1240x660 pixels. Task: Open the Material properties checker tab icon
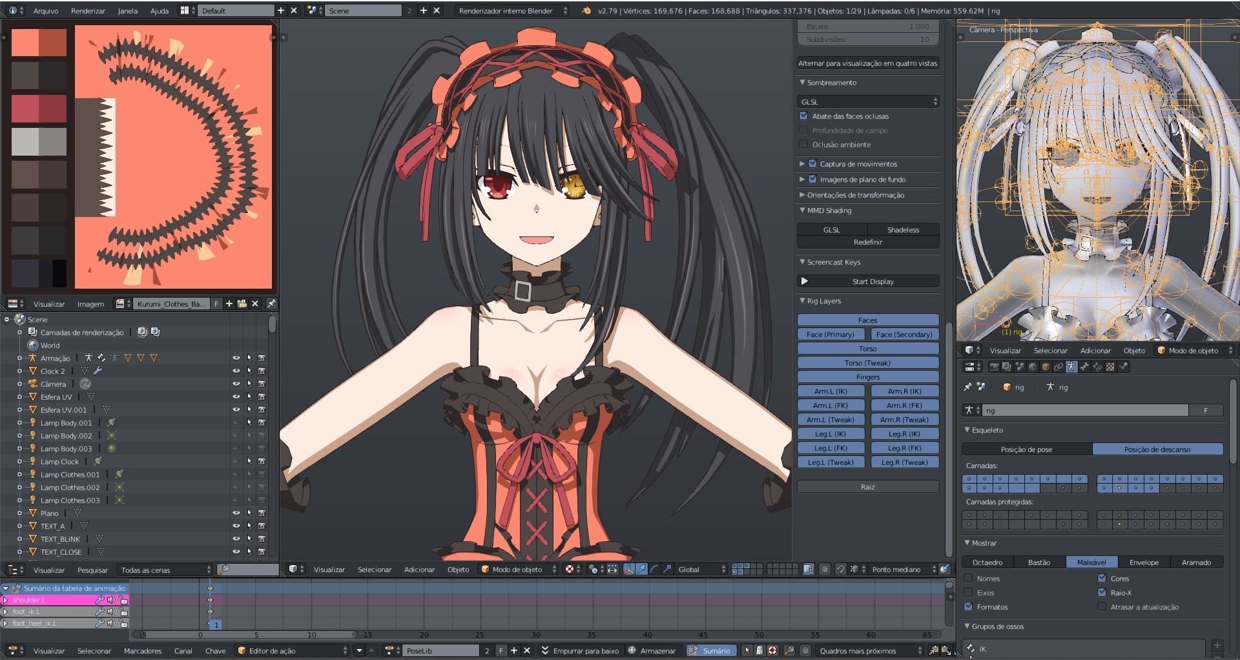pyautogui.click(x=1110, y=367)
